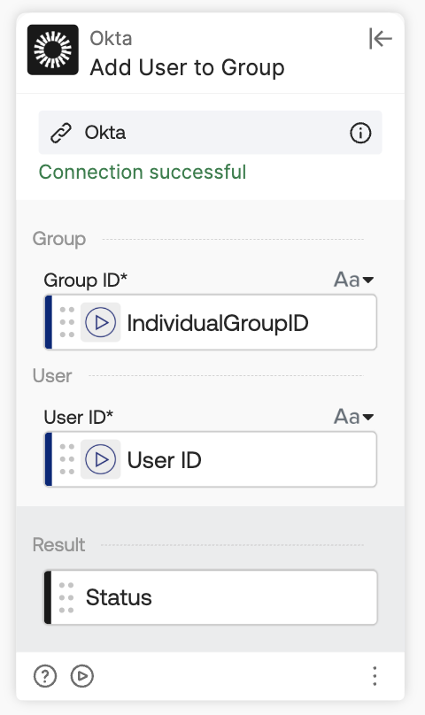Click the 'Add User to Group' title
Viewport: 425px width, 715px height.
[x=187, y=67]
